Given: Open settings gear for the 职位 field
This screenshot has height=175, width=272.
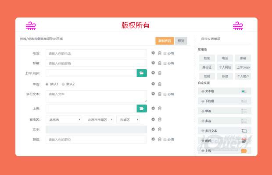Looking at the screenshot, I should coord(153,139).
